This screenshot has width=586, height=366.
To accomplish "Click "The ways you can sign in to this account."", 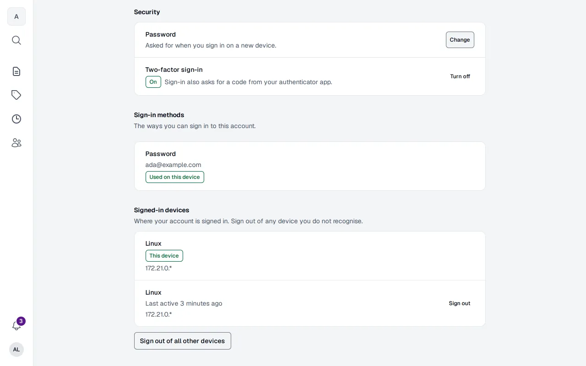I will tap(195, 126).
